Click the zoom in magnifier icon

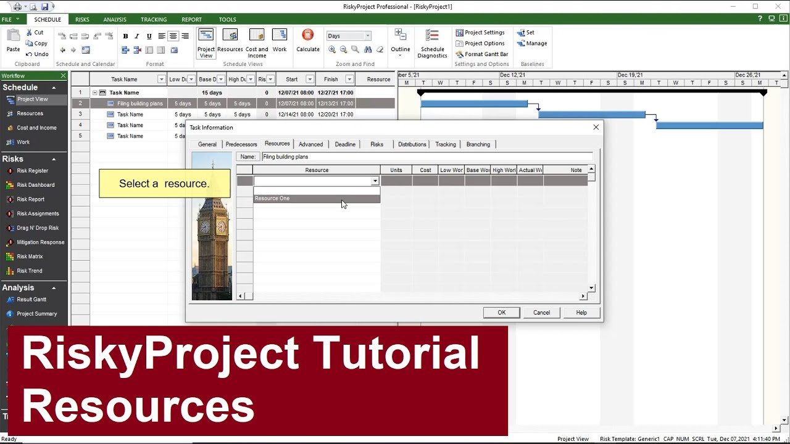click(332, 50)
